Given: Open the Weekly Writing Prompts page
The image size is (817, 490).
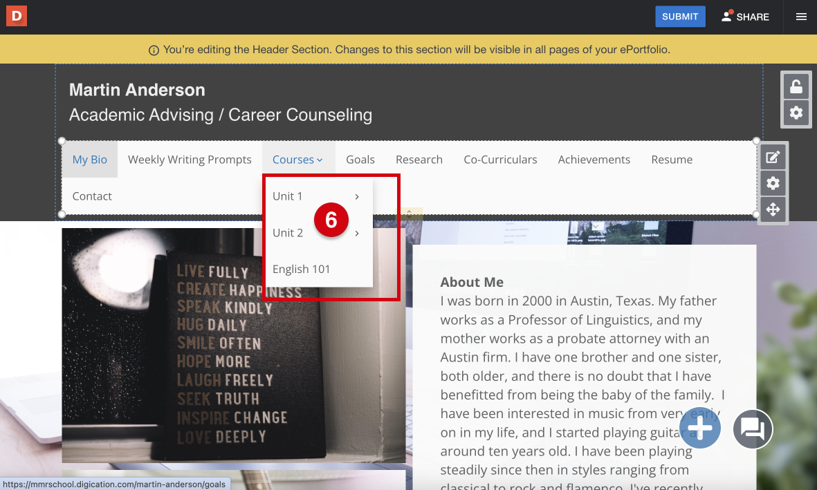Looking at the screenshot, I should (x=190, y=160).
